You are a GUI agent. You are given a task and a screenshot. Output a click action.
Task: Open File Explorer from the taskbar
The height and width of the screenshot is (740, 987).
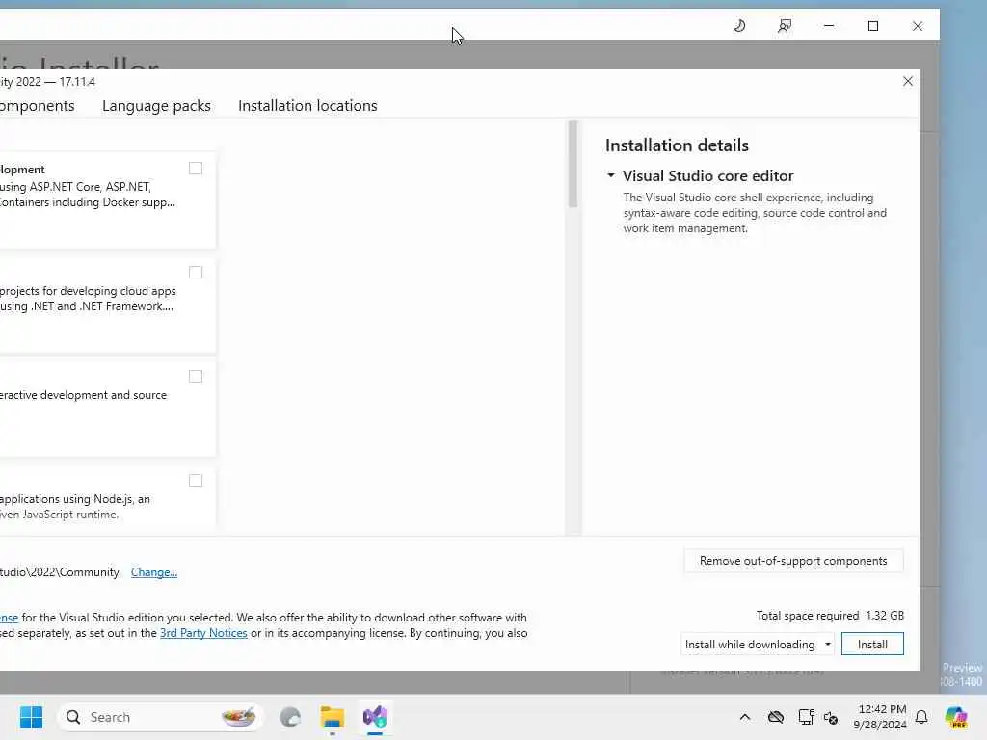coord(333,717)
